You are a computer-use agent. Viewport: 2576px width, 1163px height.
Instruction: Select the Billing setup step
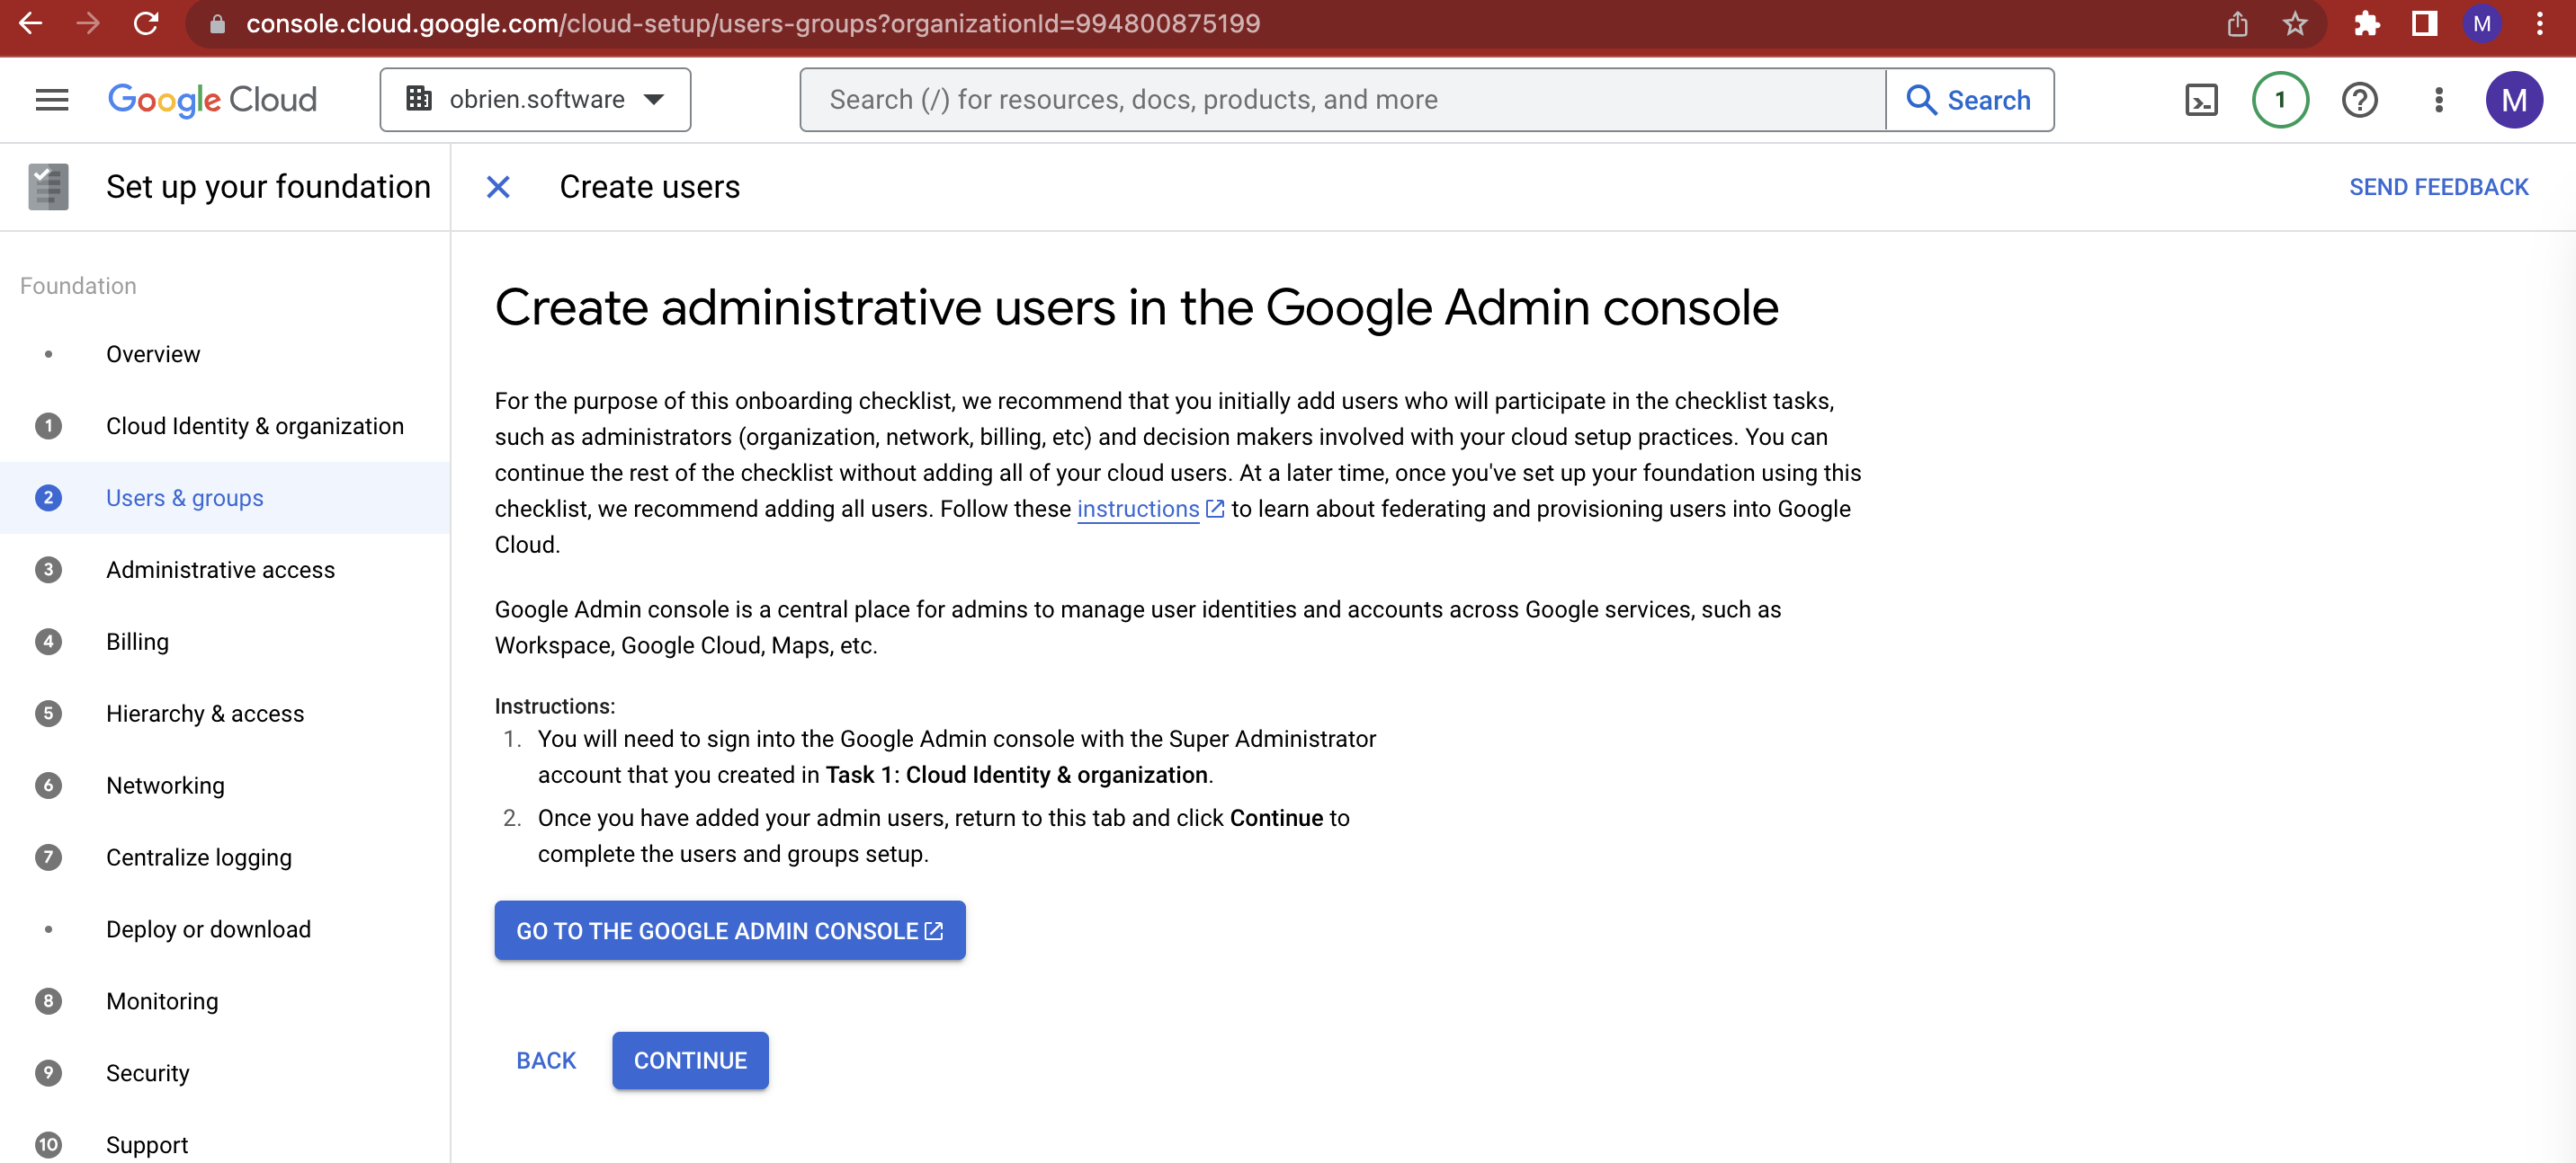(x=137, y=642)
